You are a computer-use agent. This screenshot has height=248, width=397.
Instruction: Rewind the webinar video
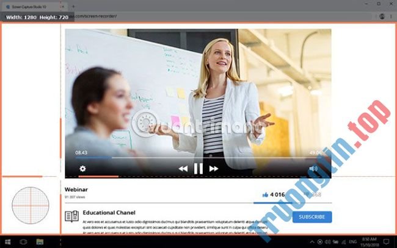pos(183,169)
